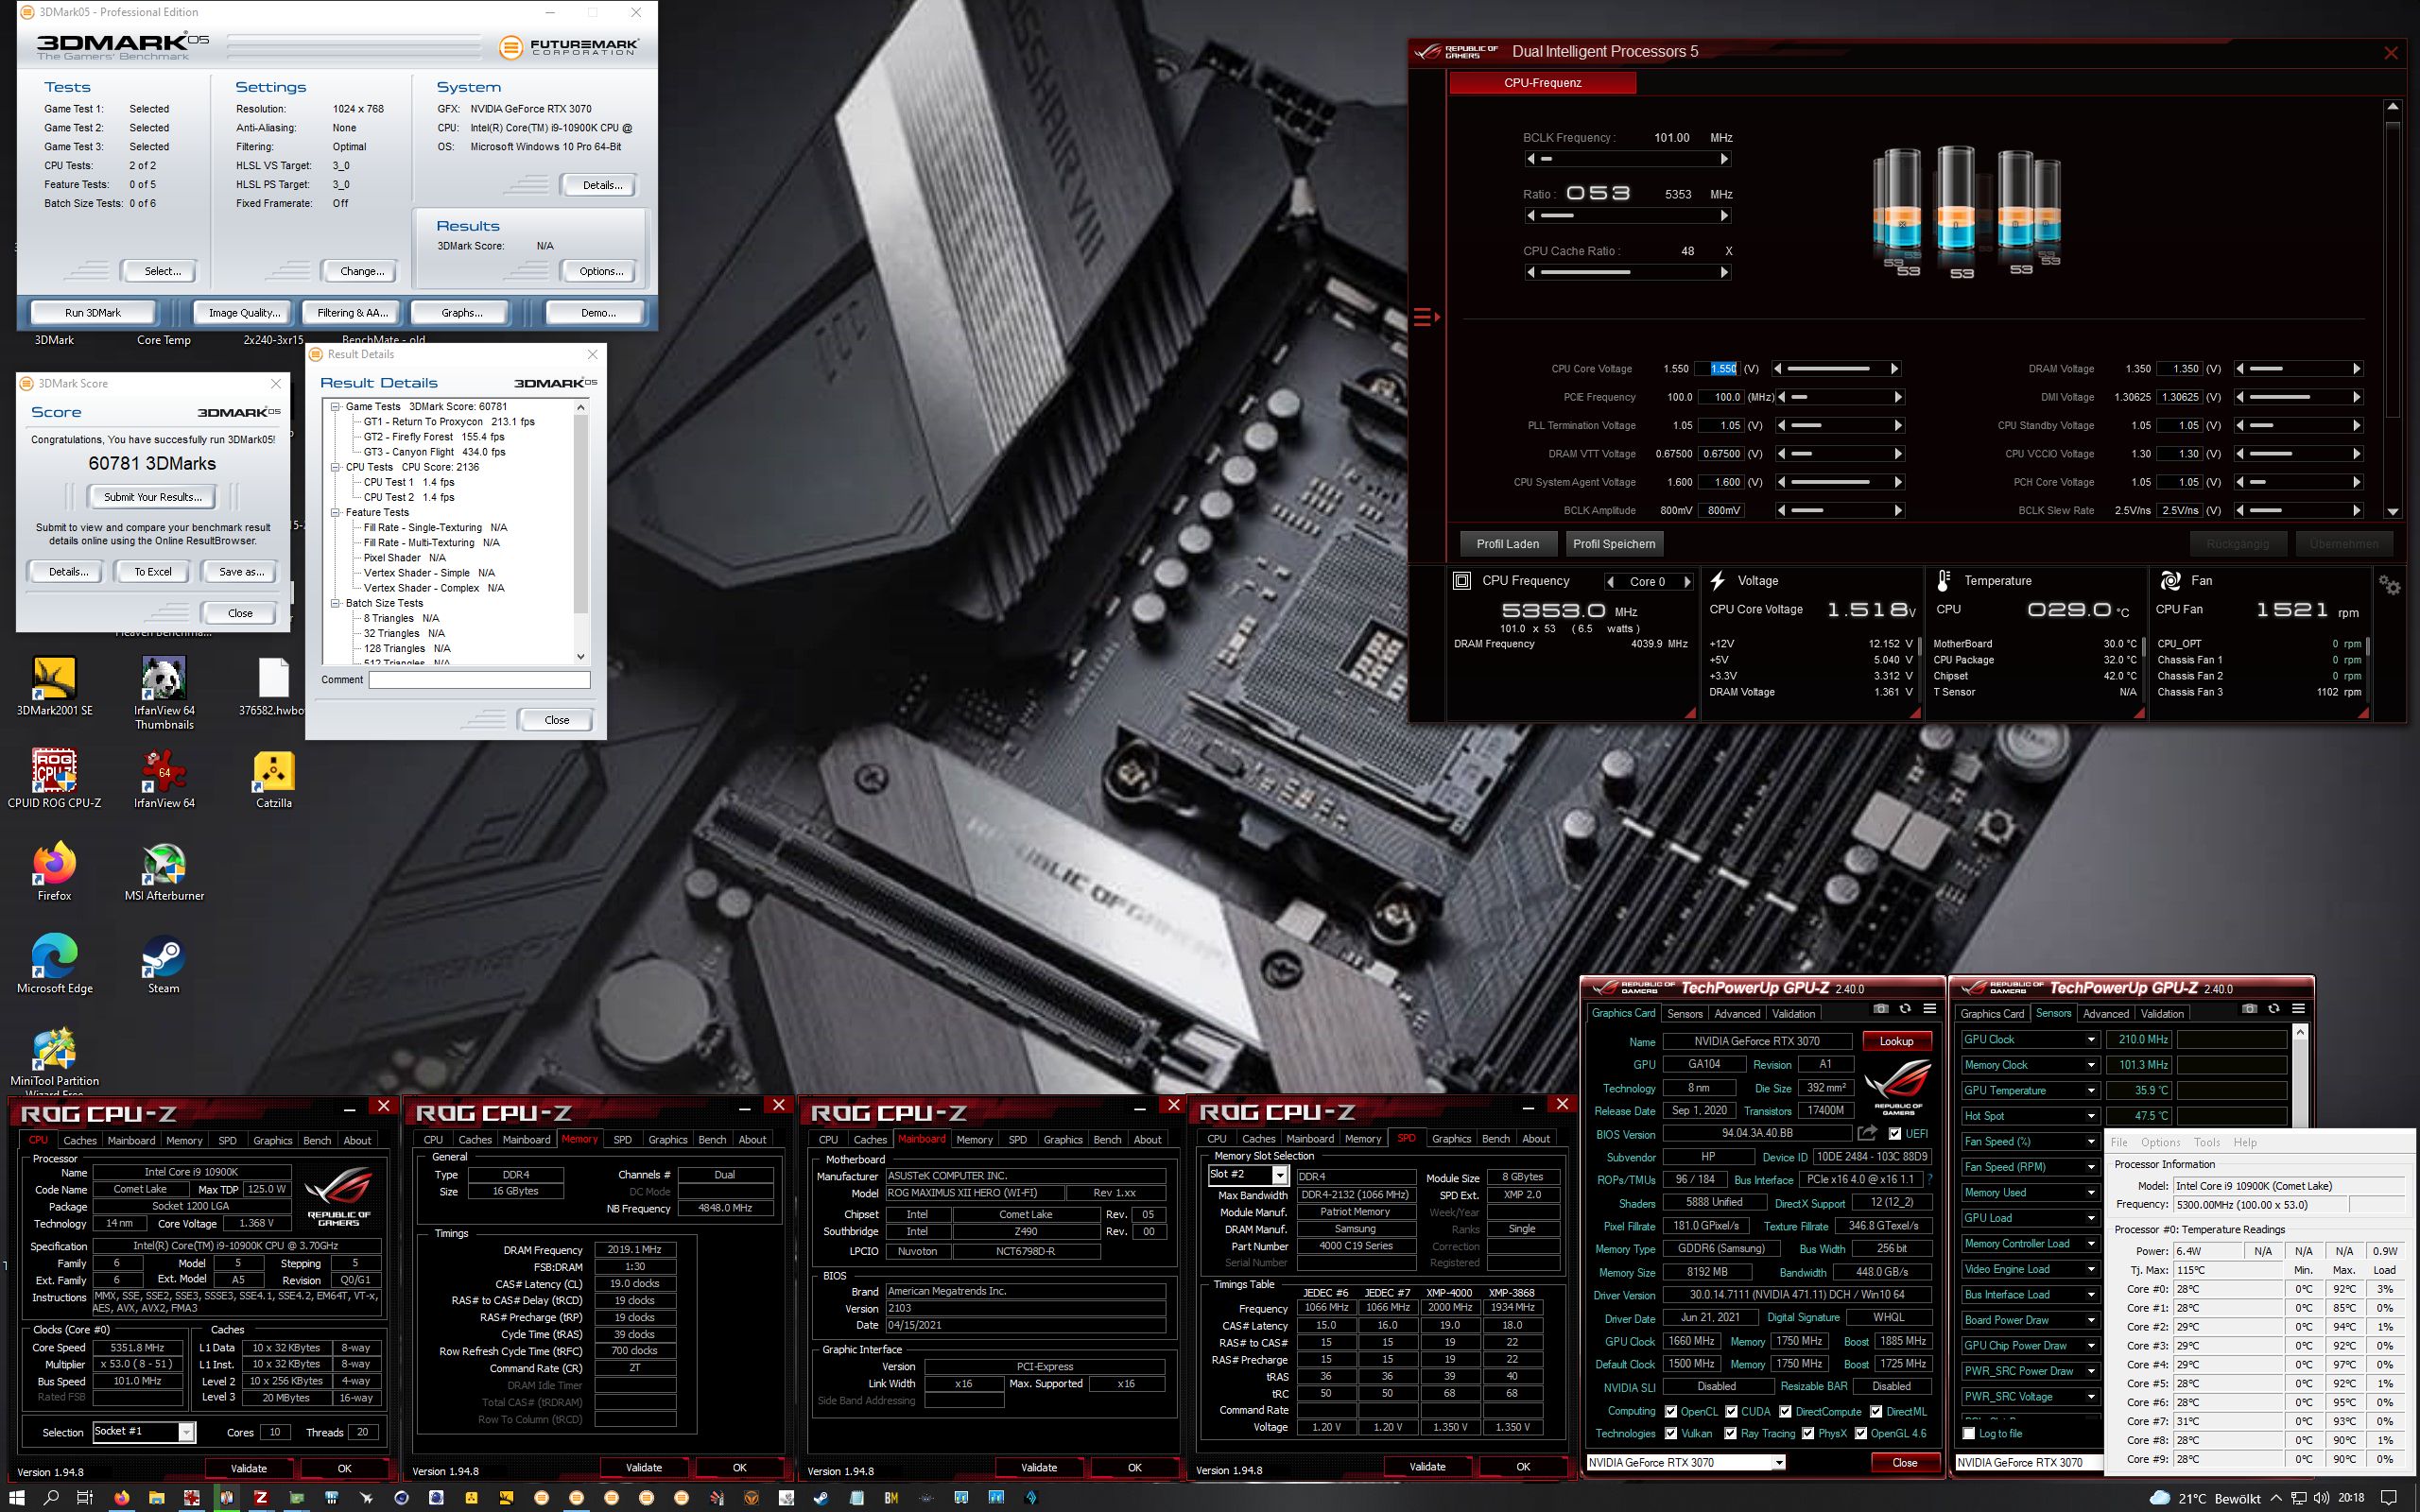
Task: Open taskbar search magnifier
Action: pos(51,1497)
